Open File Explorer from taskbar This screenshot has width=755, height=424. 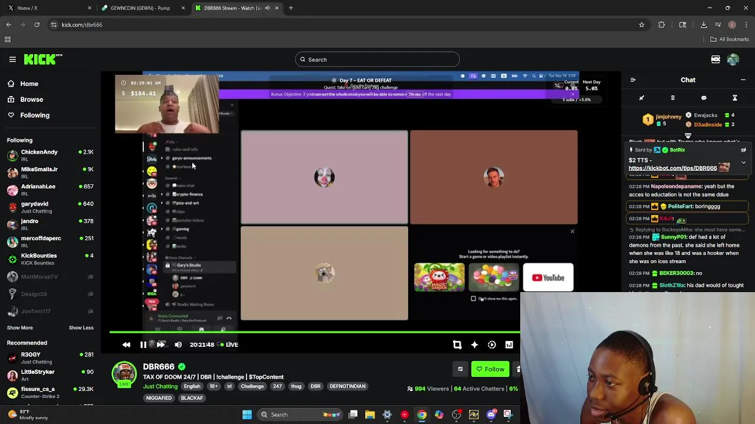coord(370,415)
